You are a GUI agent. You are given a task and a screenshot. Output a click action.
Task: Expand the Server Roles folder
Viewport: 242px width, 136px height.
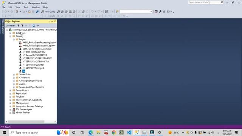coord(14,74)
